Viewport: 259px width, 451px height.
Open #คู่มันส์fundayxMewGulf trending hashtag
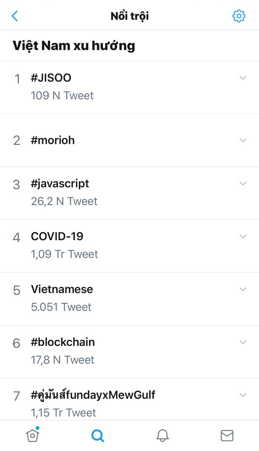click(x=93, y=395)
